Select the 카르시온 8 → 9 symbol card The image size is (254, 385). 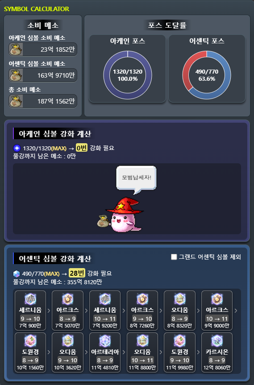coord(217,352)
